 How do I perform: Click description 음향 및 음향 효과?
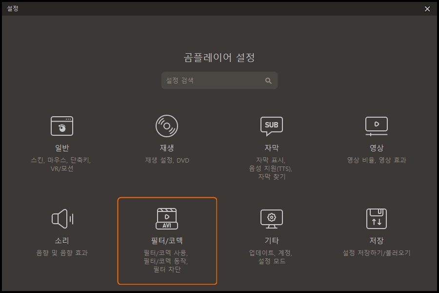(62, 253)
